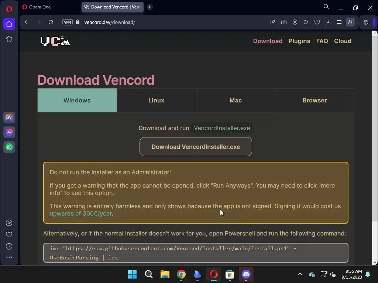This screenshot has height=283, width=378.
Task: Open the FAQ nav link
Action: pos(322,41)
